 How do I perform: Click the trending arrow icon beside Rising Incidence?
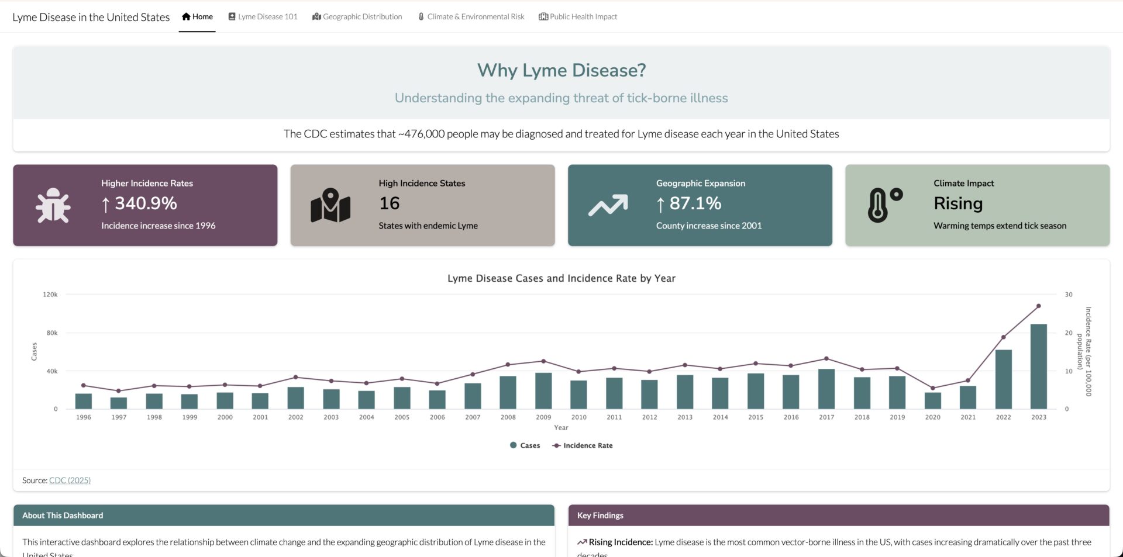582,542
